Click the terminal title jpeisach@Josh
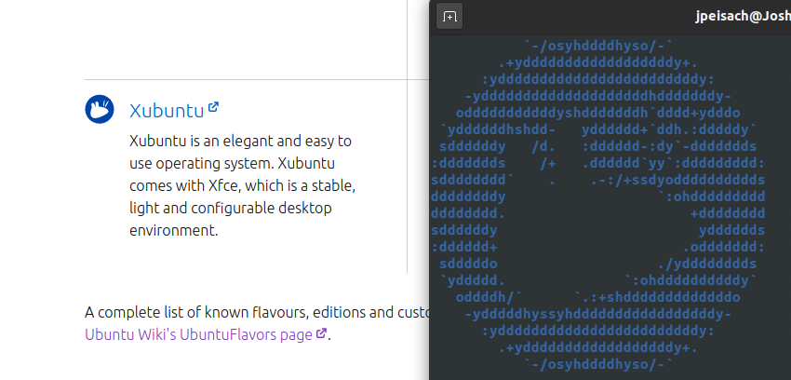791x380 pixels. (x=743, y=17)
